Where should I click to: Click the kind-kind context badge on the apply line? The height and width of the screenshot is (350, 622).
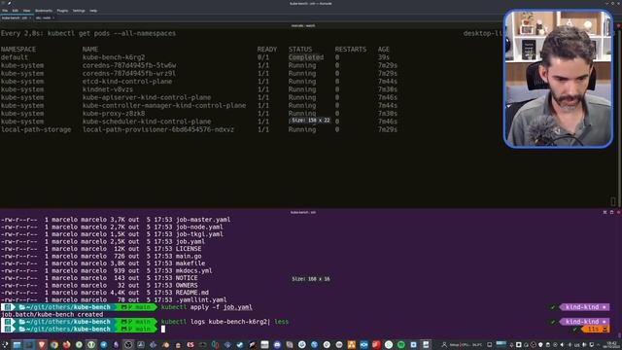pos(584,307)
